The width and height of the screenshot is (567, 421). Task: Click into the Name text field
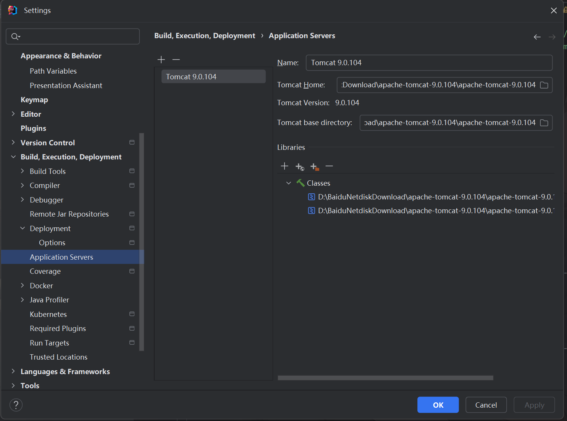429,63
